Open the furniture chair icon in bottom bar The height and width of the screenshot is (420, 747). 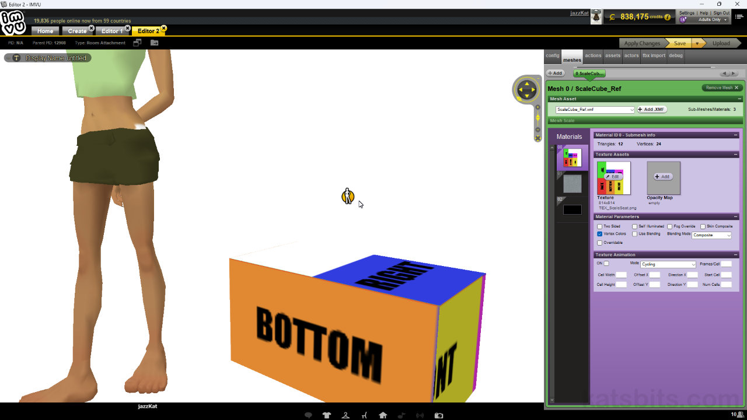pyautogui.click(x=364, y=415)
